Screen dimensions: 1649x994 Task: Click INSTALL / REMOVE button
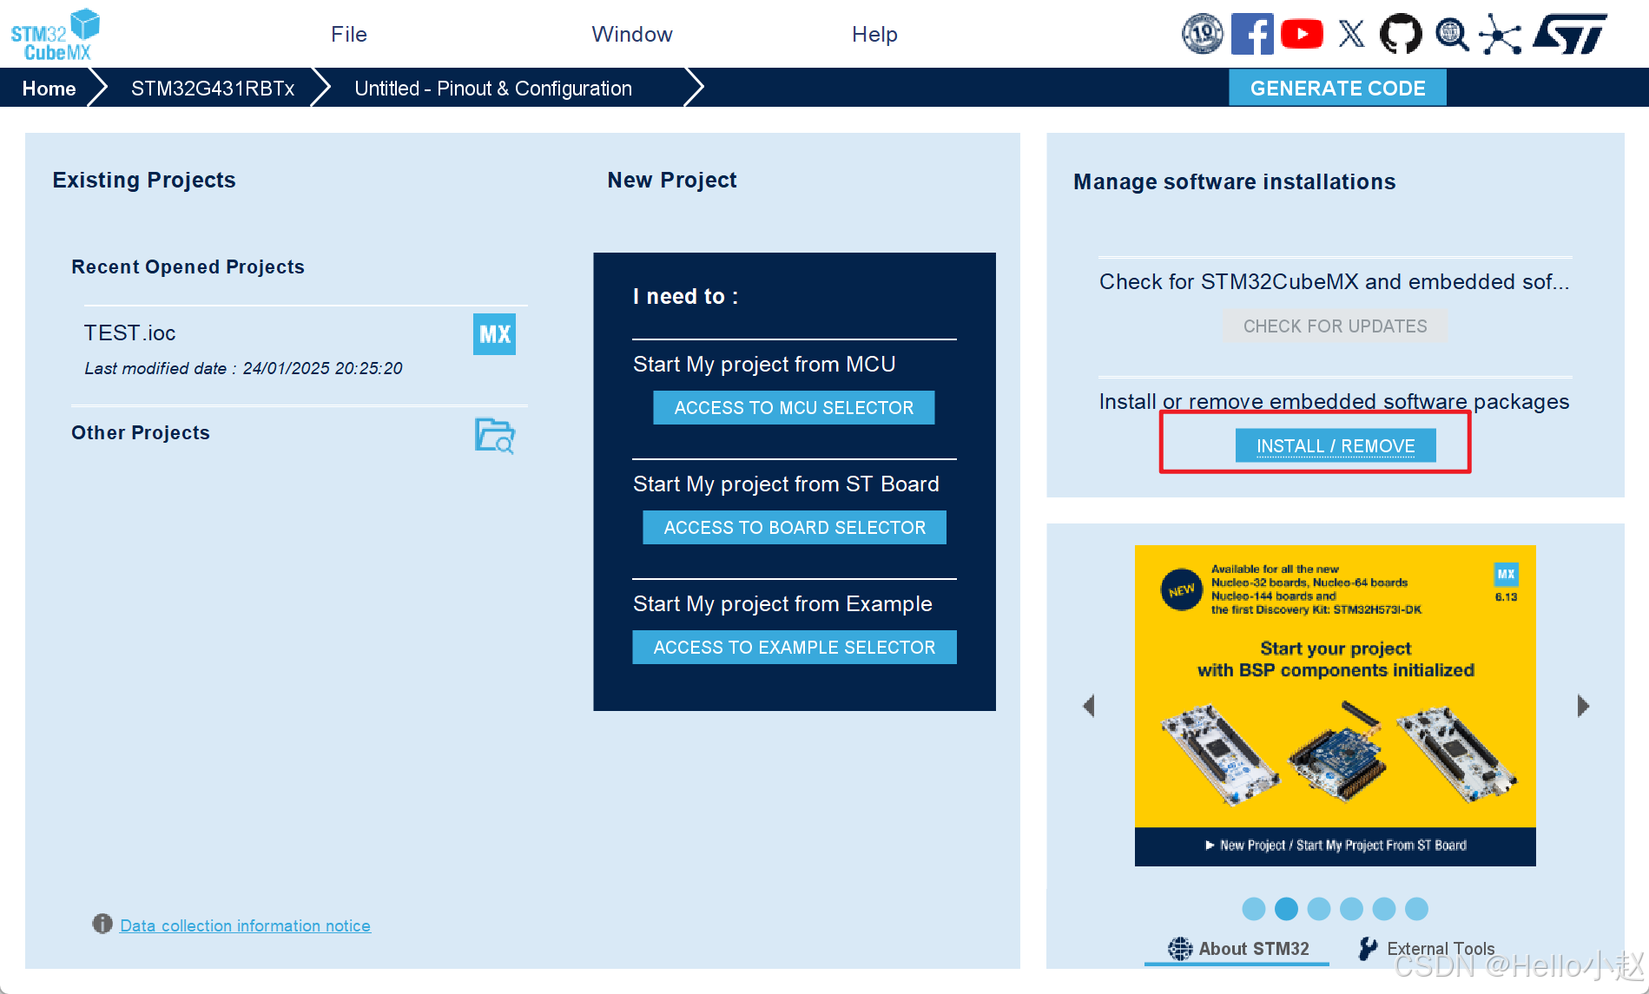tap(1336, 445)
